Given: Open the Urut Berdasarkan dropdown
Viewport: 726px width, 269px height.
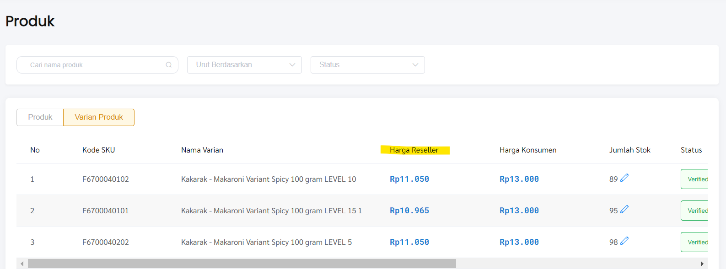Looking at the screenshot, I should click(244, 65).
